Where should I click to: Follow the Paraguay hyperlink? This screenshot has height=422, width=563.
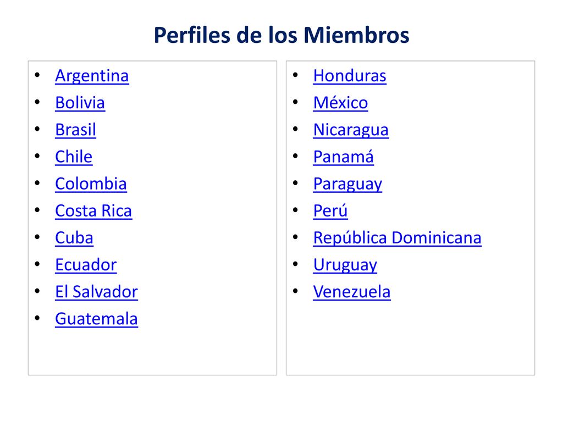(347, 185)
